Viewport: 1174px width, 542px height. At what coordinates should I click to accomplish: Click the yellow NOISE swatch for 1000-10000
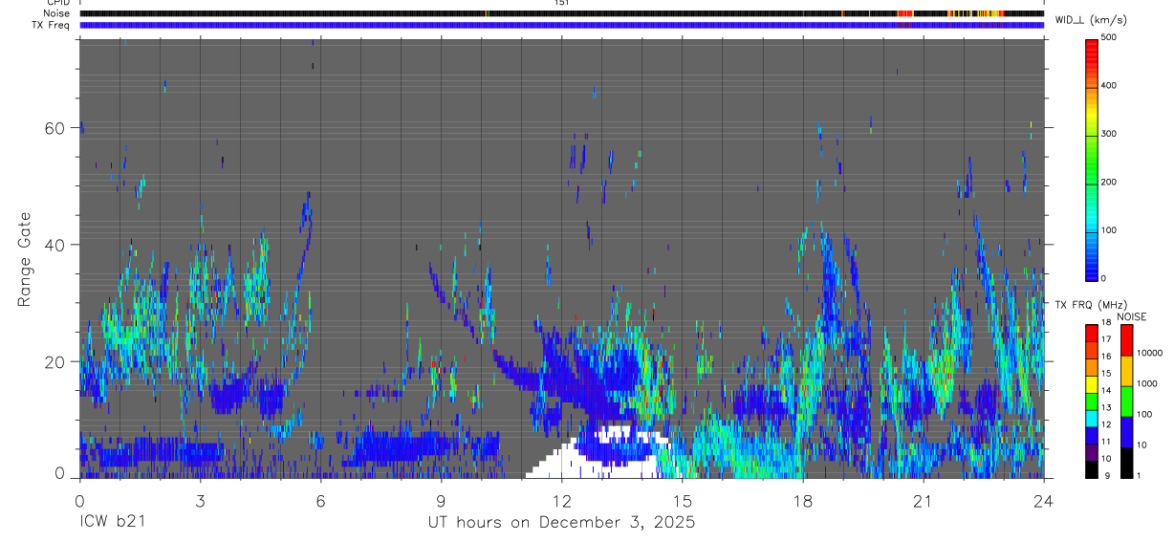tap(1125, 370)
